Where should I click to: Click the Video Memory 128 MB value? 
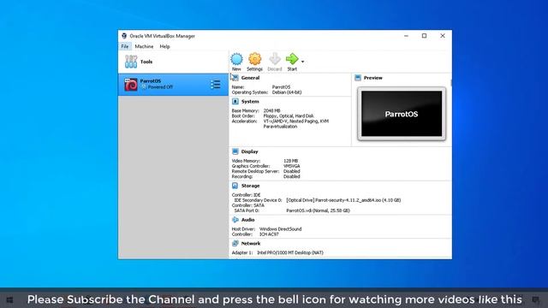pos(291,161)
